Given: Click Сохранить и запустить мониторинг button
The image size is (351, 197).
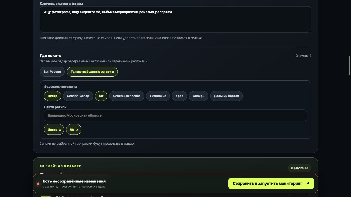Looking at the screenshot, I should pos(271,184).
